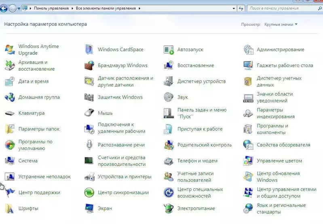Viewport: 323px width, 224px height.
Task: Click the Control Panel icon in address bar
Action: pyautogui.click(x=25, y=8)
